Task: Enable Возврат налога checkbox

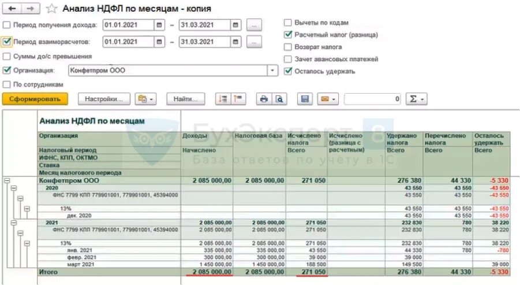Action: (x=288, y=47)
